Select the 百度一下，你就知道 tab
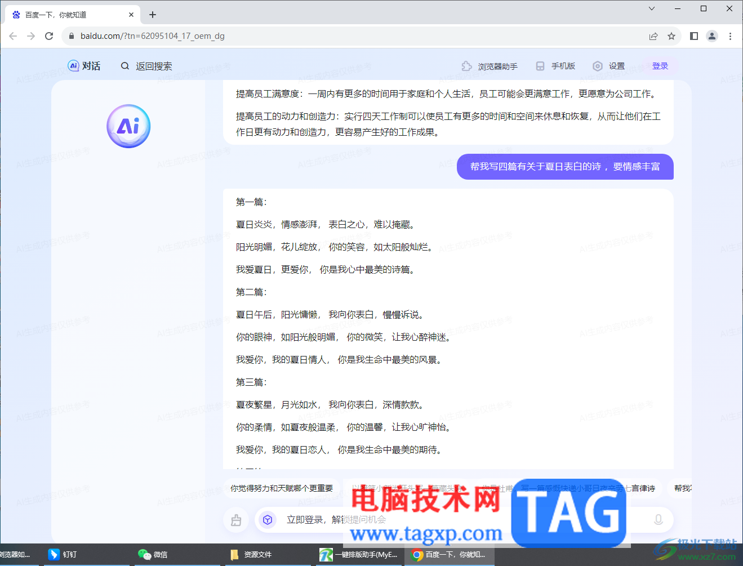Screen dimensions: 743x566 pos(73,15)
